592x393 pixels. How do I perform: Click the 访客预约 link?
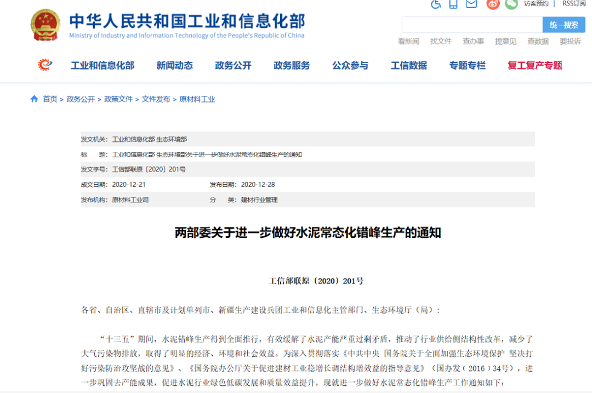[x=536, y=4]
